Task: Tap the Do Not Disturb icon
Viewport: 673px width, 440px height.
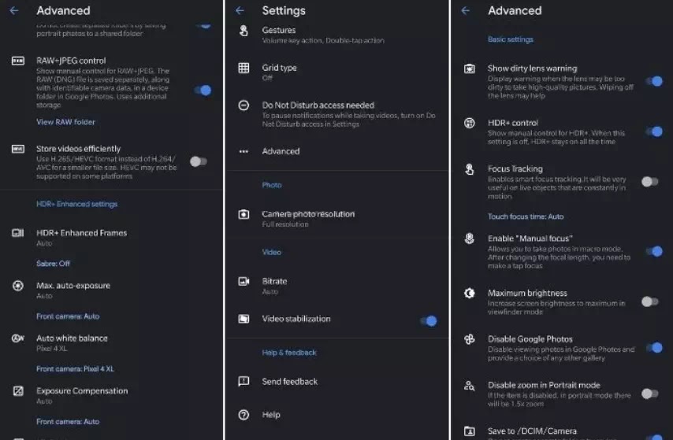Action: (x=244, y=105)
